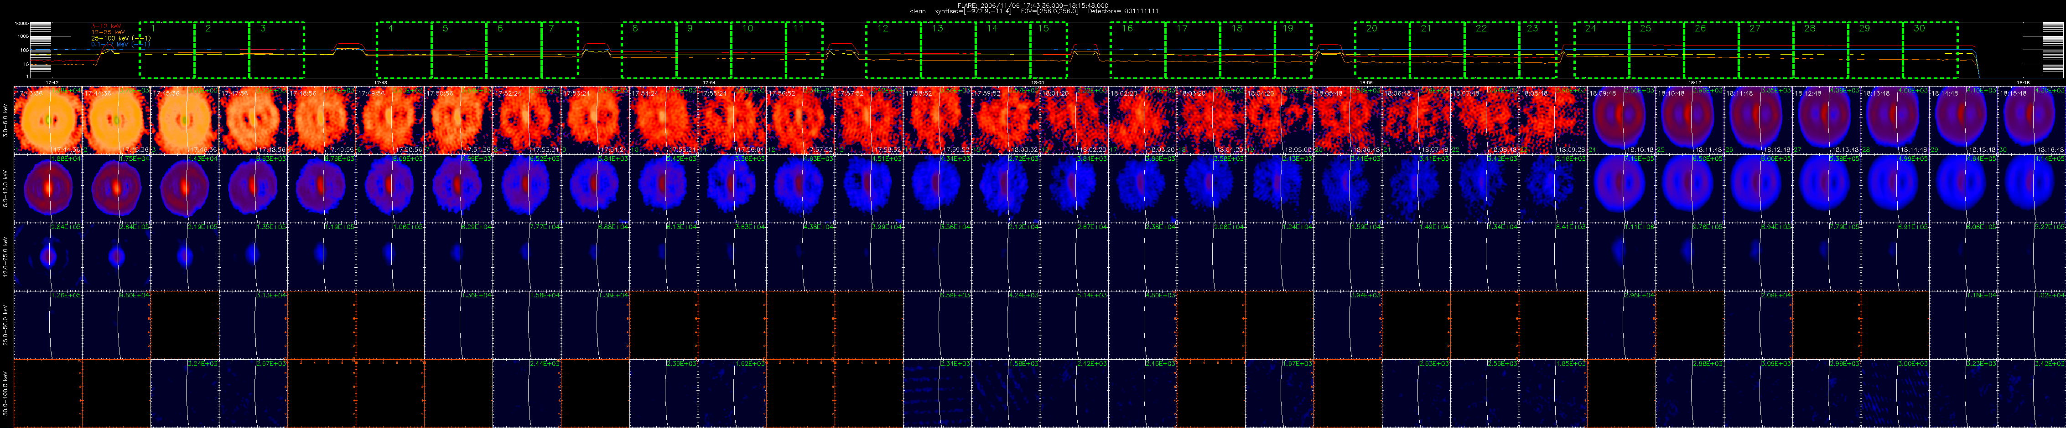Click the '18:12' time axis tick label
2066x428 pixels.
pos(1695,82)
